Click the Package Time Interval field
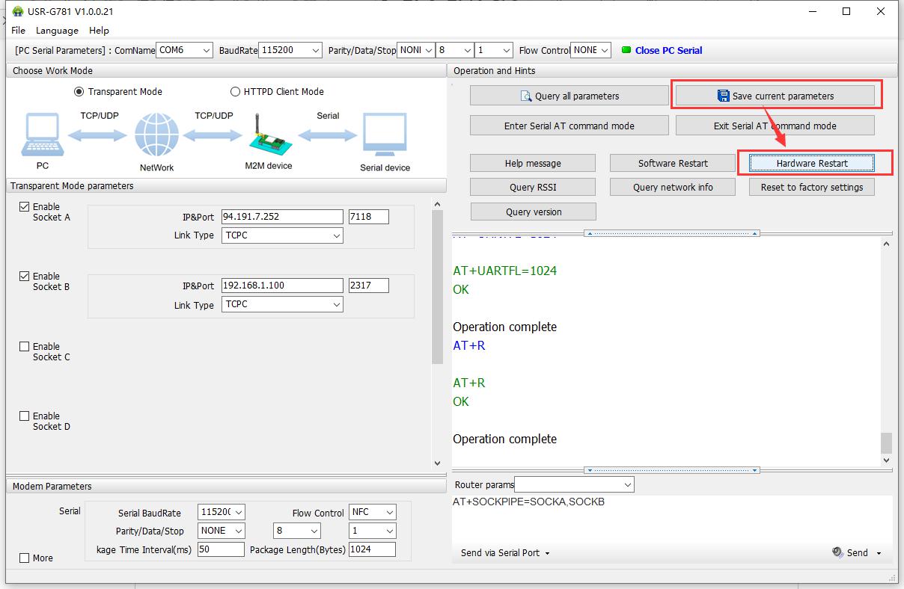 221,549
